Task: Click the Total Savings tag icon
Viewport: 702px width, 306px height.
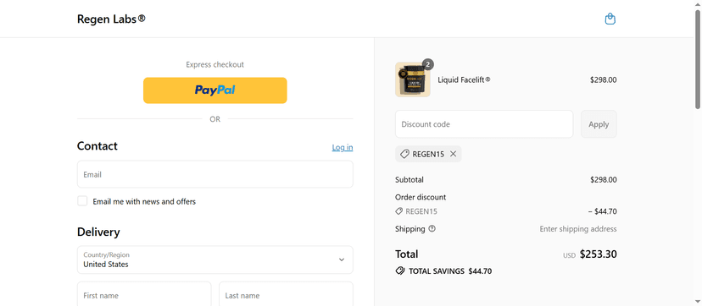Action: [400, 270]
